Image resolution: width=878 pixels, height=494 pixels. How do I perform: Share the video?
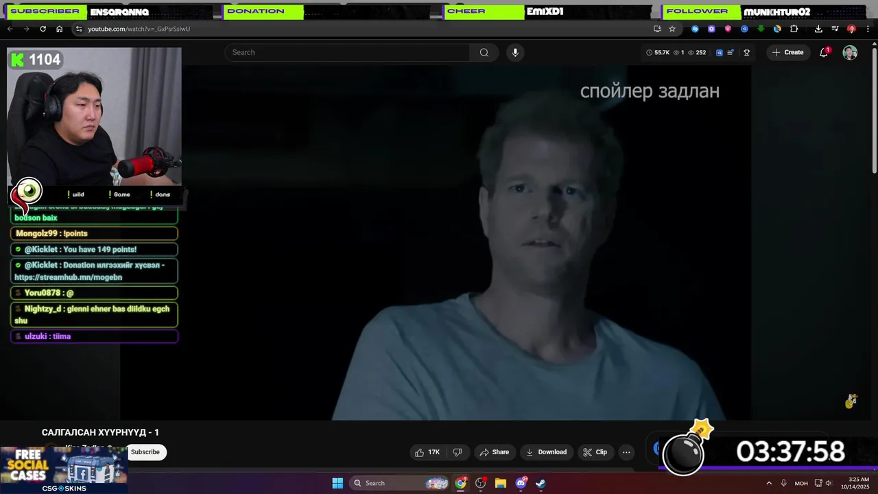click(x=495, y=452)
